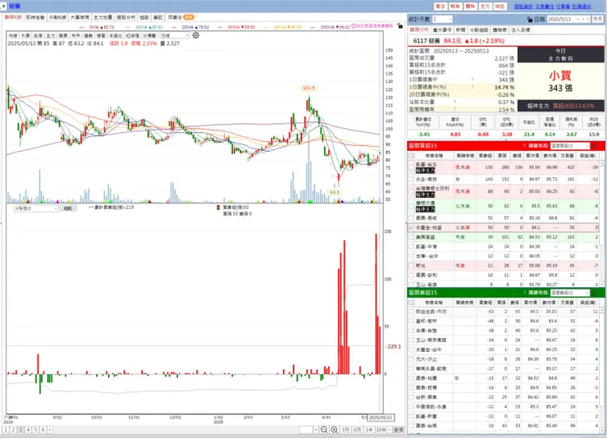Open 月營收 tab

(x=180, y=17)
